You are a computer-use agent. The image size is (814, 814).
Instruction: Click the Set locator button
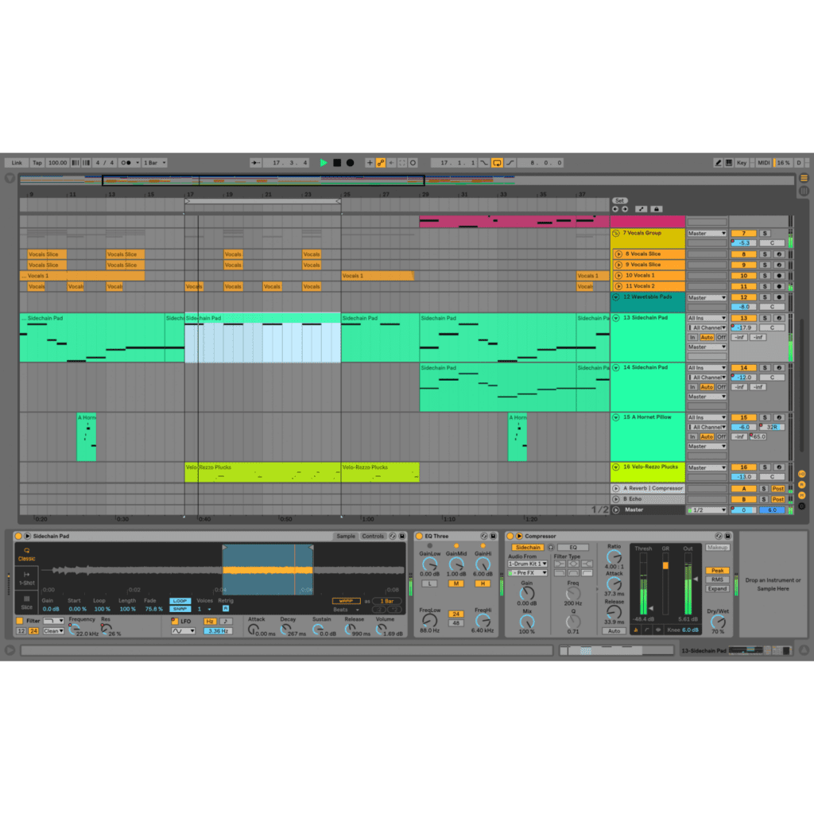point(620,200)
